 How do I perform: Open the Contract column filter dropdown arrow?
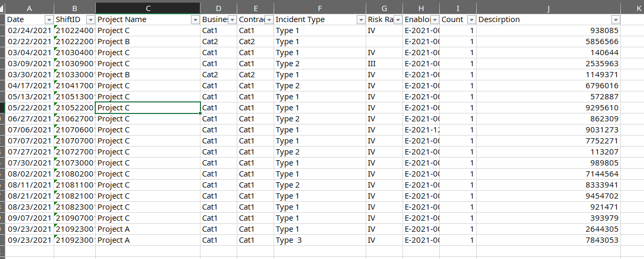point(268,19)
